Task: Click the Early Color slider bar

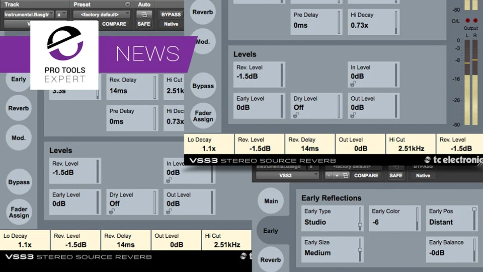Action: (x=417, y=219)
